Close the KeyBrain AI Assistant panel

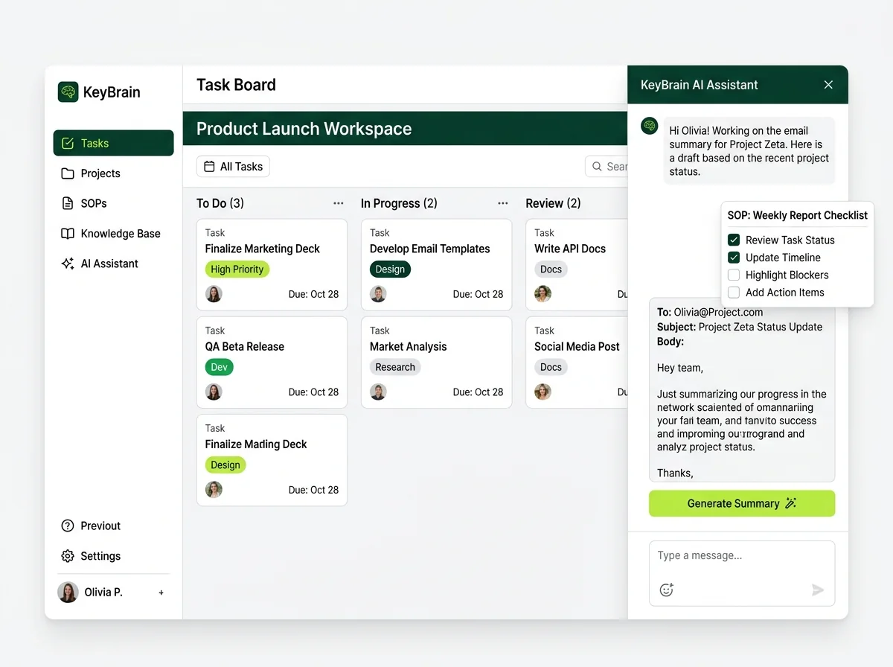[828, 85]
